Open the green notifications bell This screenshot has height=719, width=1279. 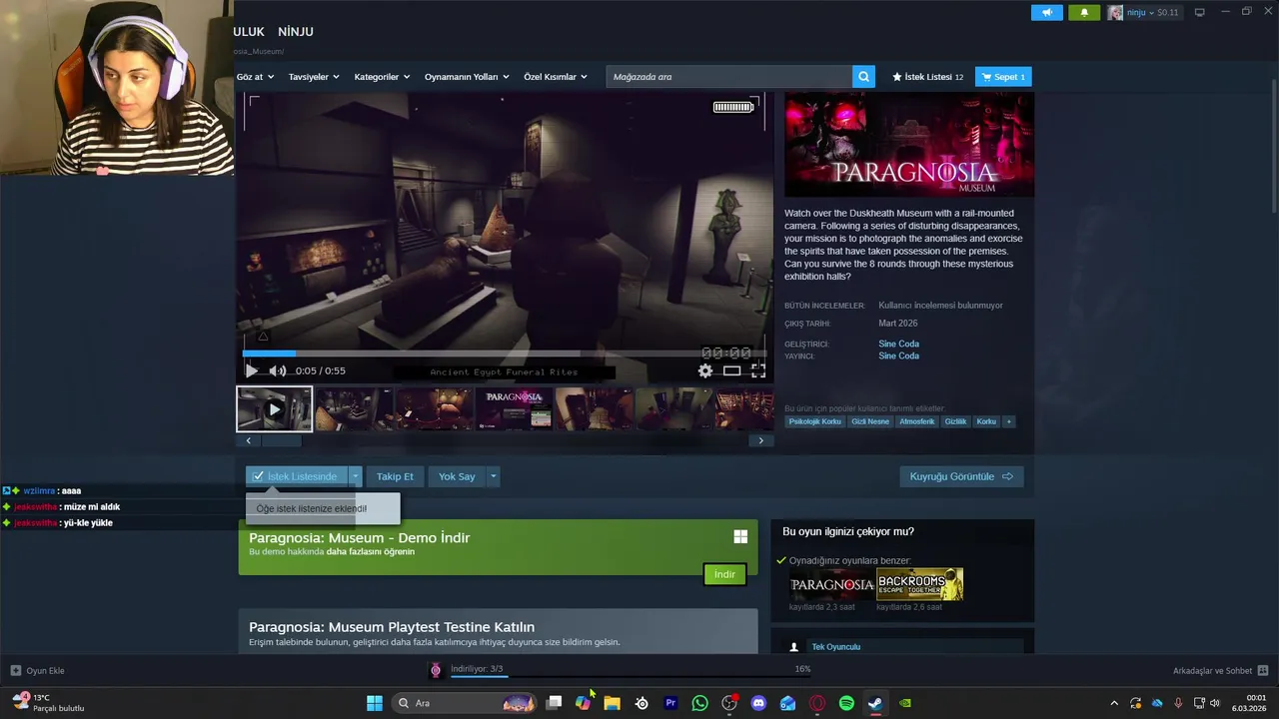[x=1084, y=12]
